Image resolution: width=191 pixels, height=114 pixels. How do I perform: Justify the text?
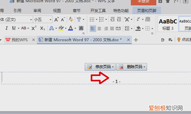click(x=112, y=28)
